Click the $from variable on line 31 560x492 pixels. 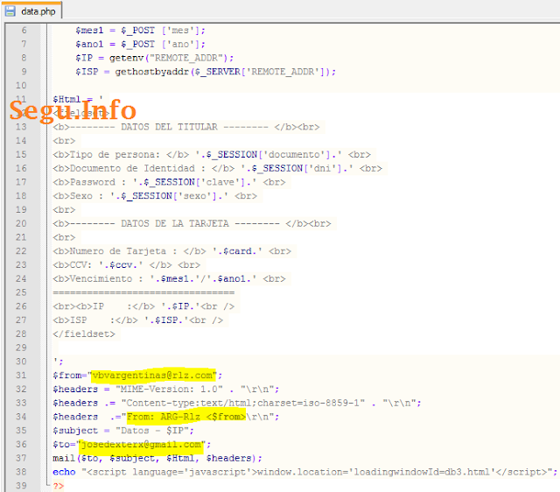point(66,376)
